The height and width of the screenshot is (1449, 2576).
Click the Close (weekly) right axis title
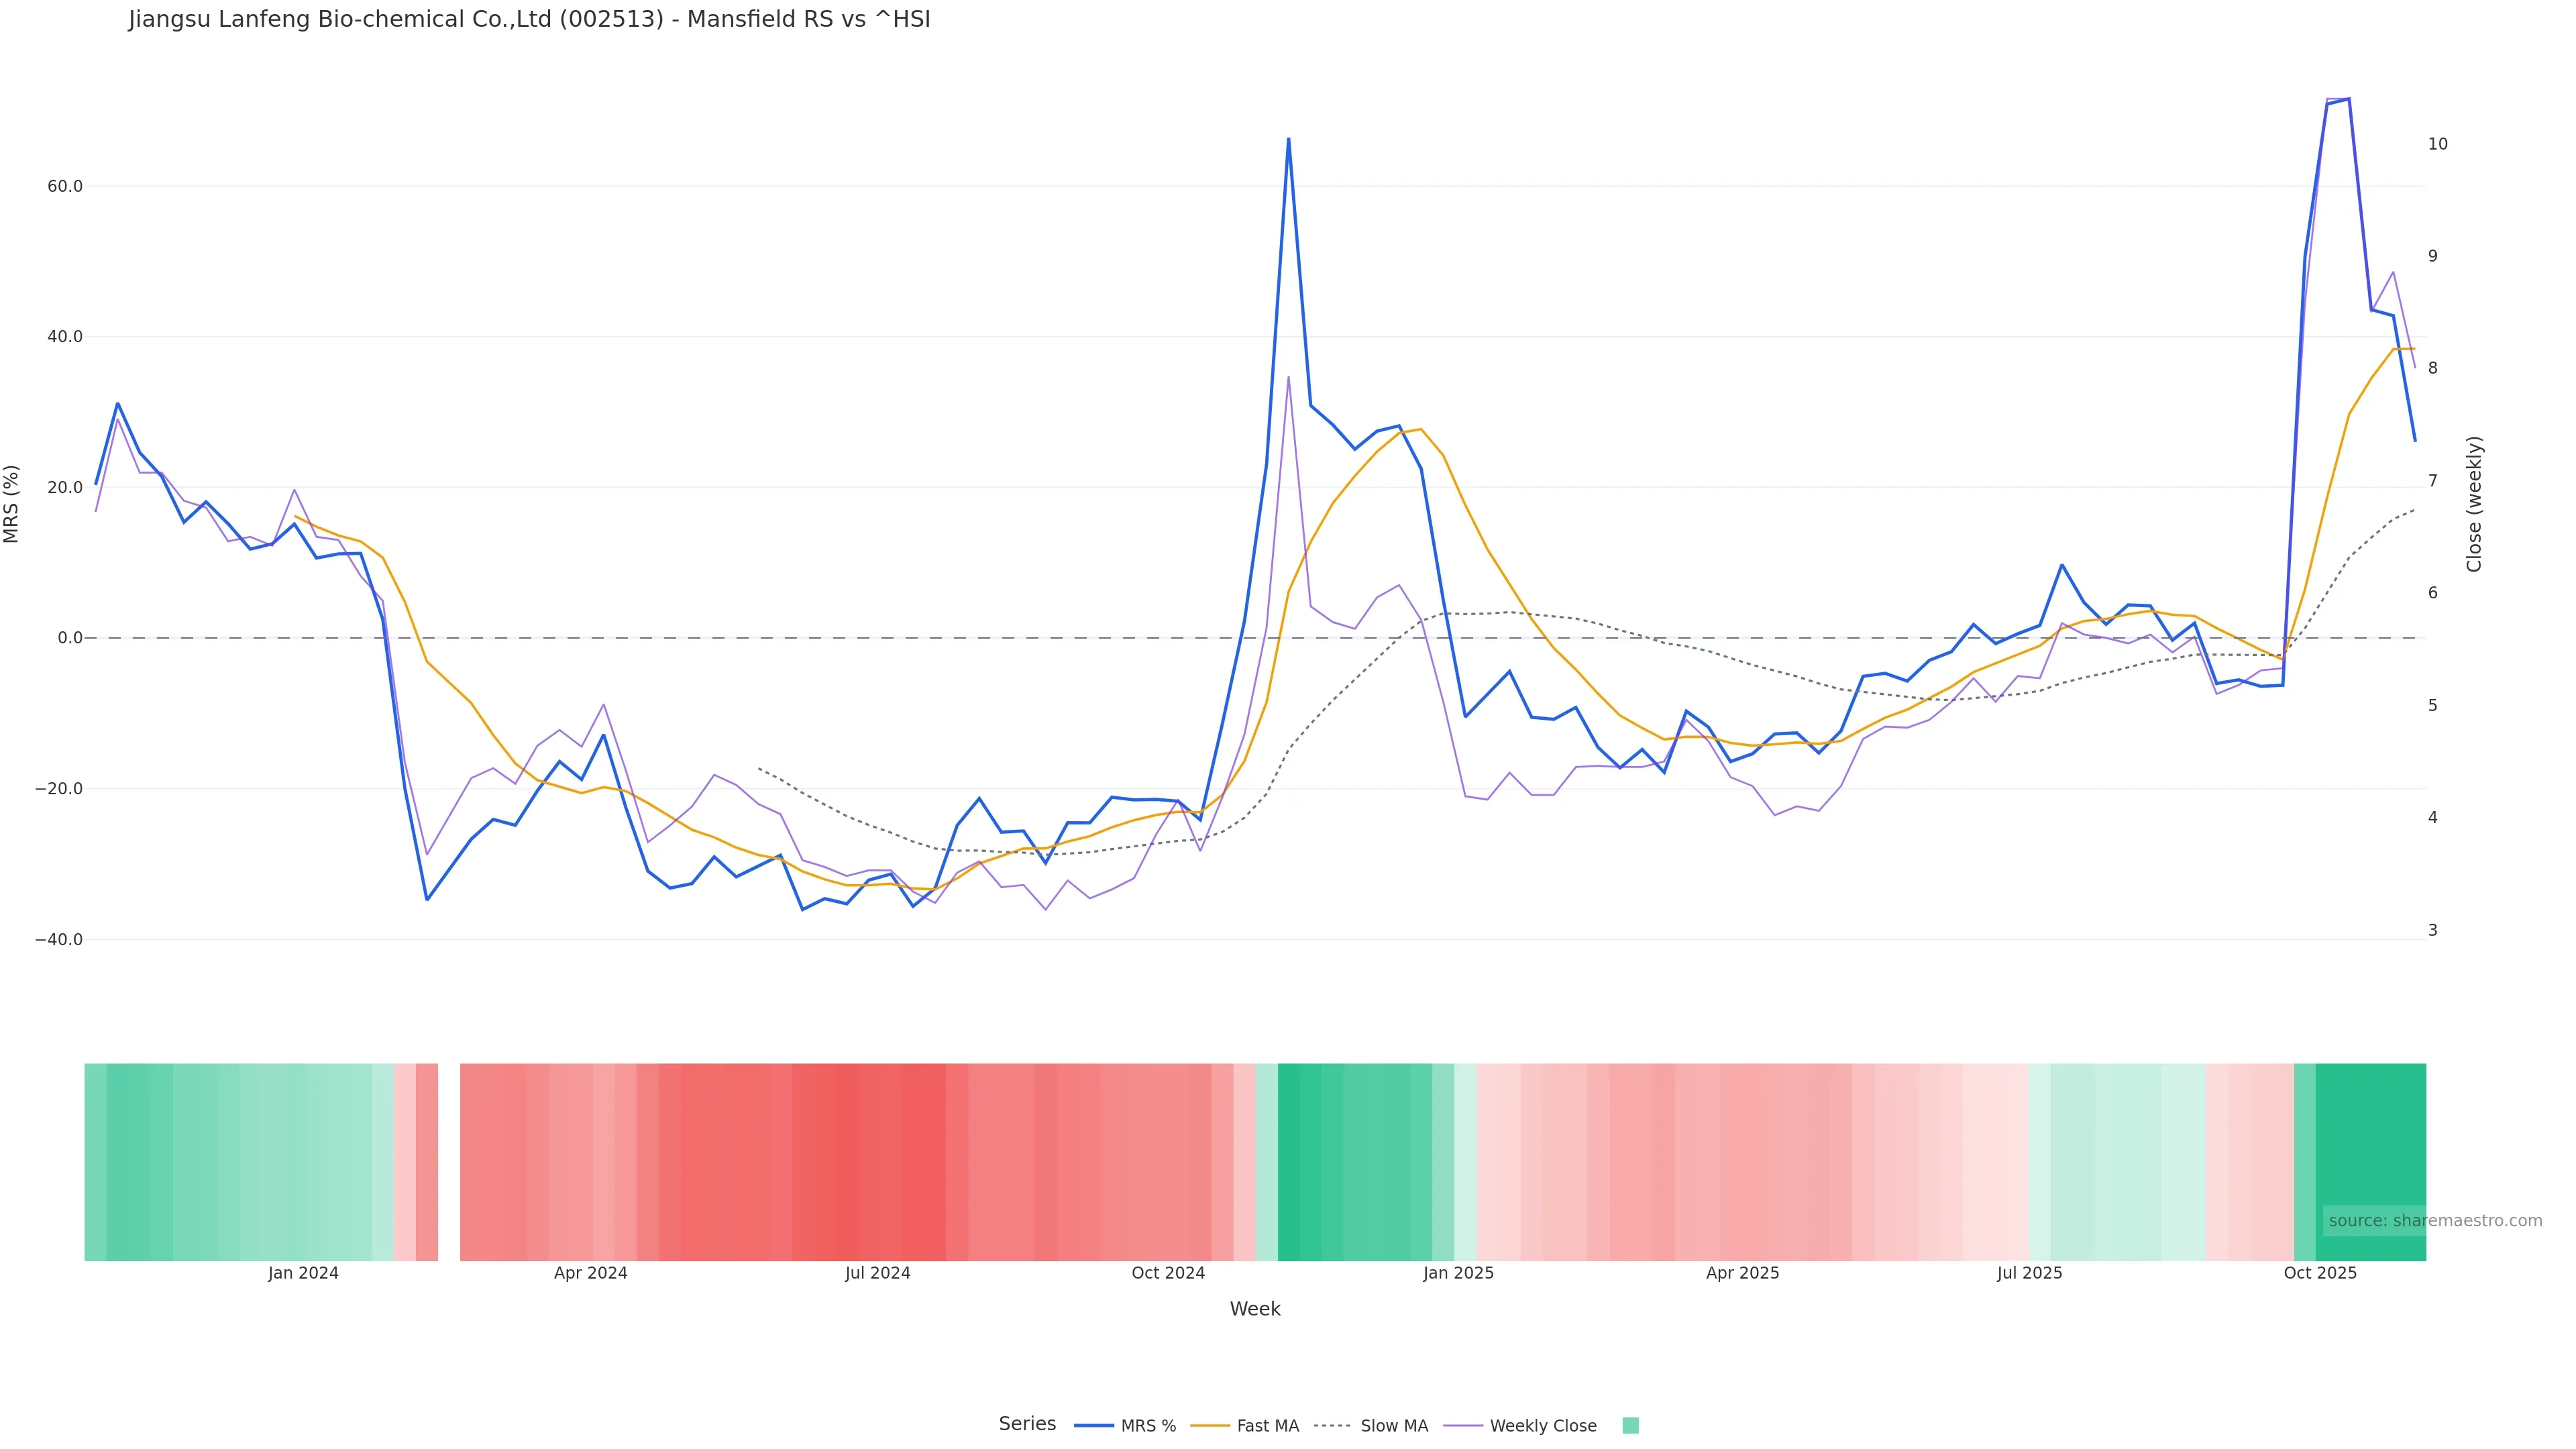(2474, 504)
